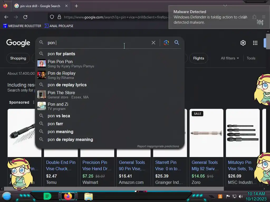Click the first sponsored pin vise image
The width and height of the screenshot is (270, 202).
21,133
